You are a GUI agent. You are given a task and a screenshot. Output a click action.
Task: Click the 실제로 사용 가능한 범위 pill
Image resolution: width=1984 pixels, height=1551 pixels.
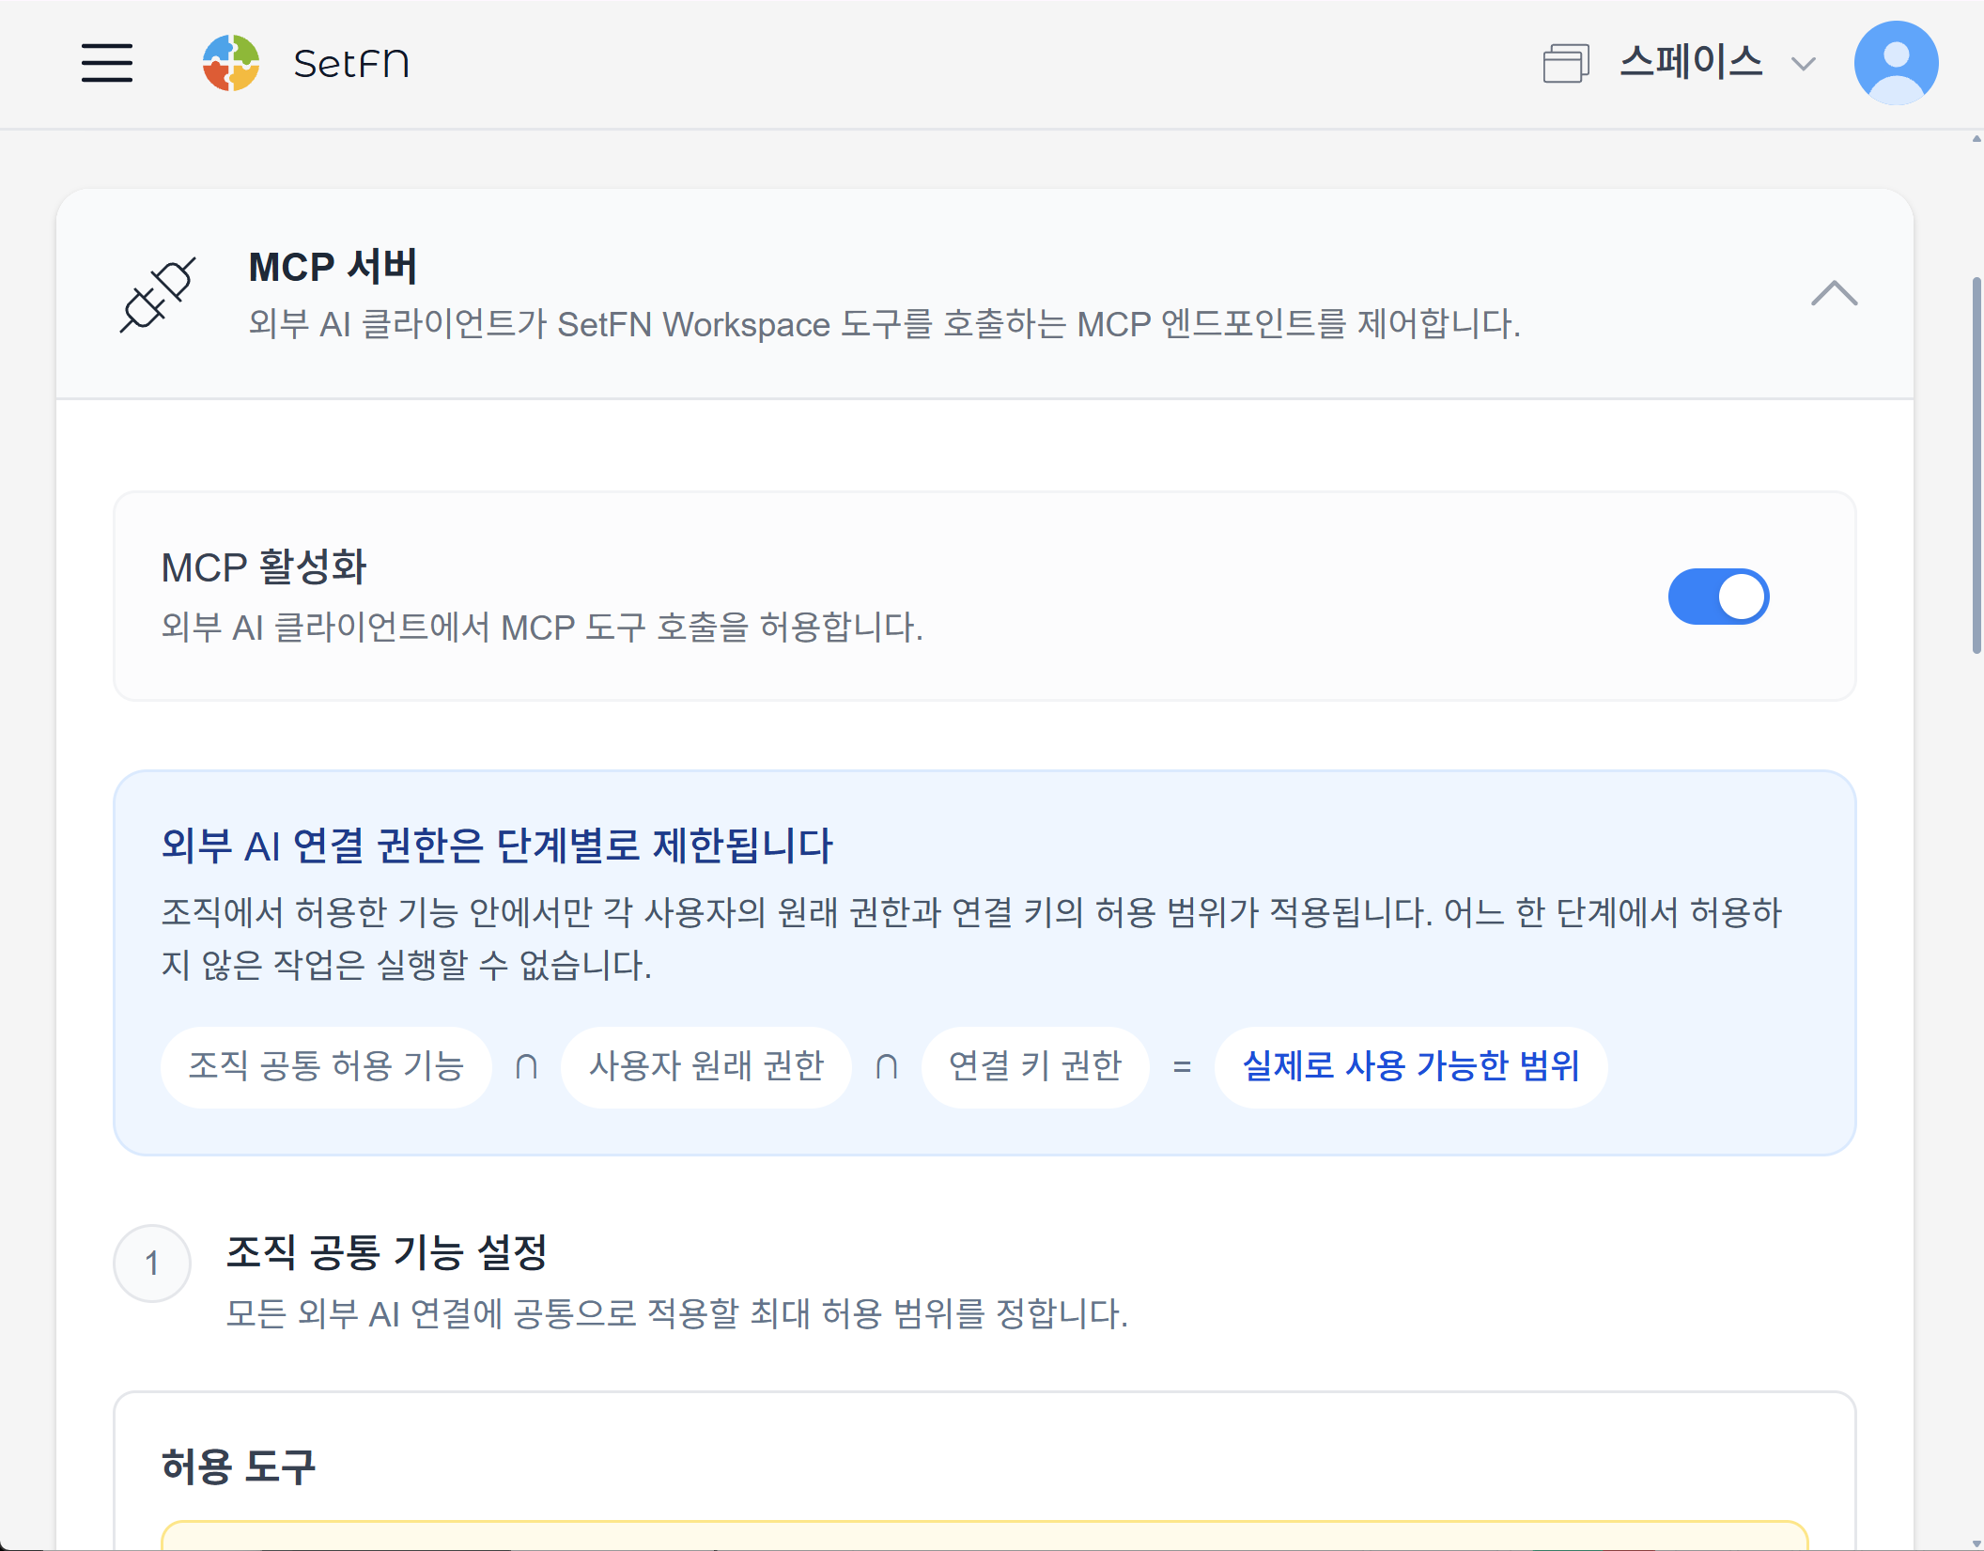[x=1411, y=1066]
